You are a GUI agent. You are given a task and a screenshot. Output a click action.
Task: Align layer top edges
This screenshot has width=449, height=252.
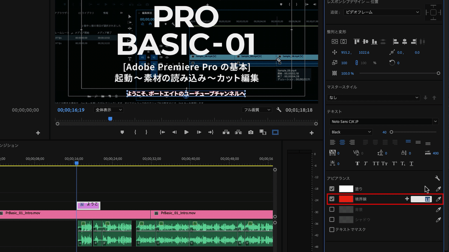357,42
